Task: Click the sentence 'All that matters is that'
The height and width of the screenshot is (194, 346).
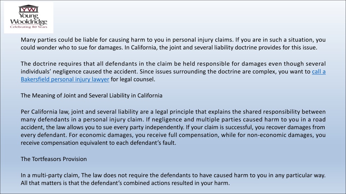Action: point(125,183)
